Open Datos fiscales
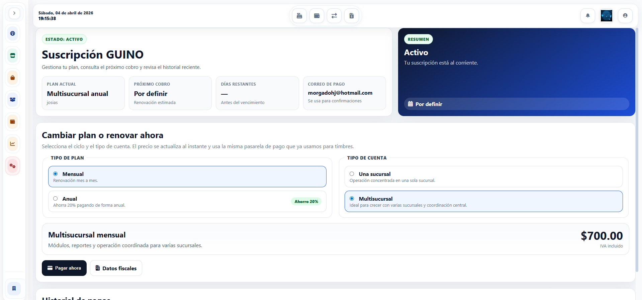The height and width of the screenshot is (300, 642). 116,268
